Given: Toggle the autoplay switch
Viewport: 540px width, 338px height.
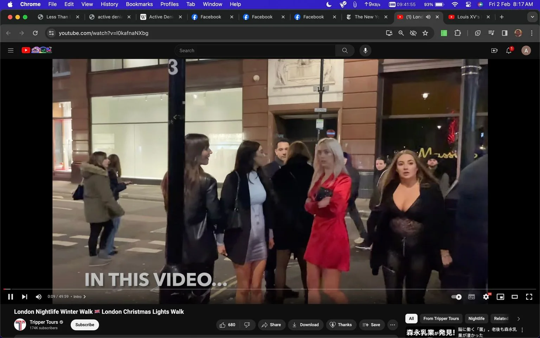Looking at the screenshot, I should click(x=456, y=297).
